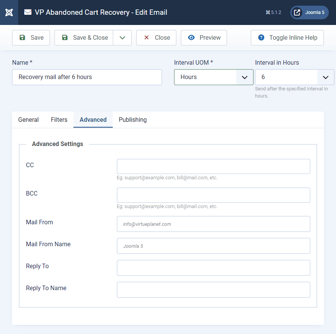Click the Joomla 5 site button
Image resolution: width=336 pixels, height=334 pixels.
click(309, 12)
